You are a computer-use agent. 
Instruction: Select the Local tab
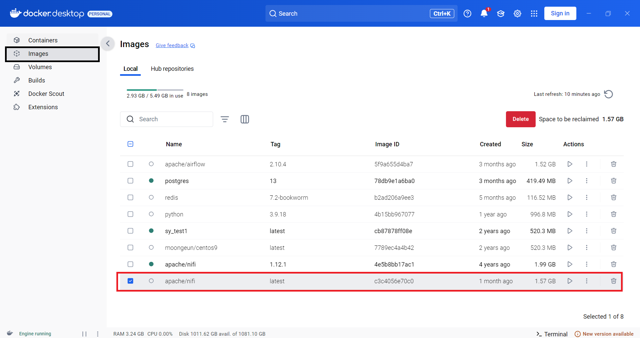130,69
